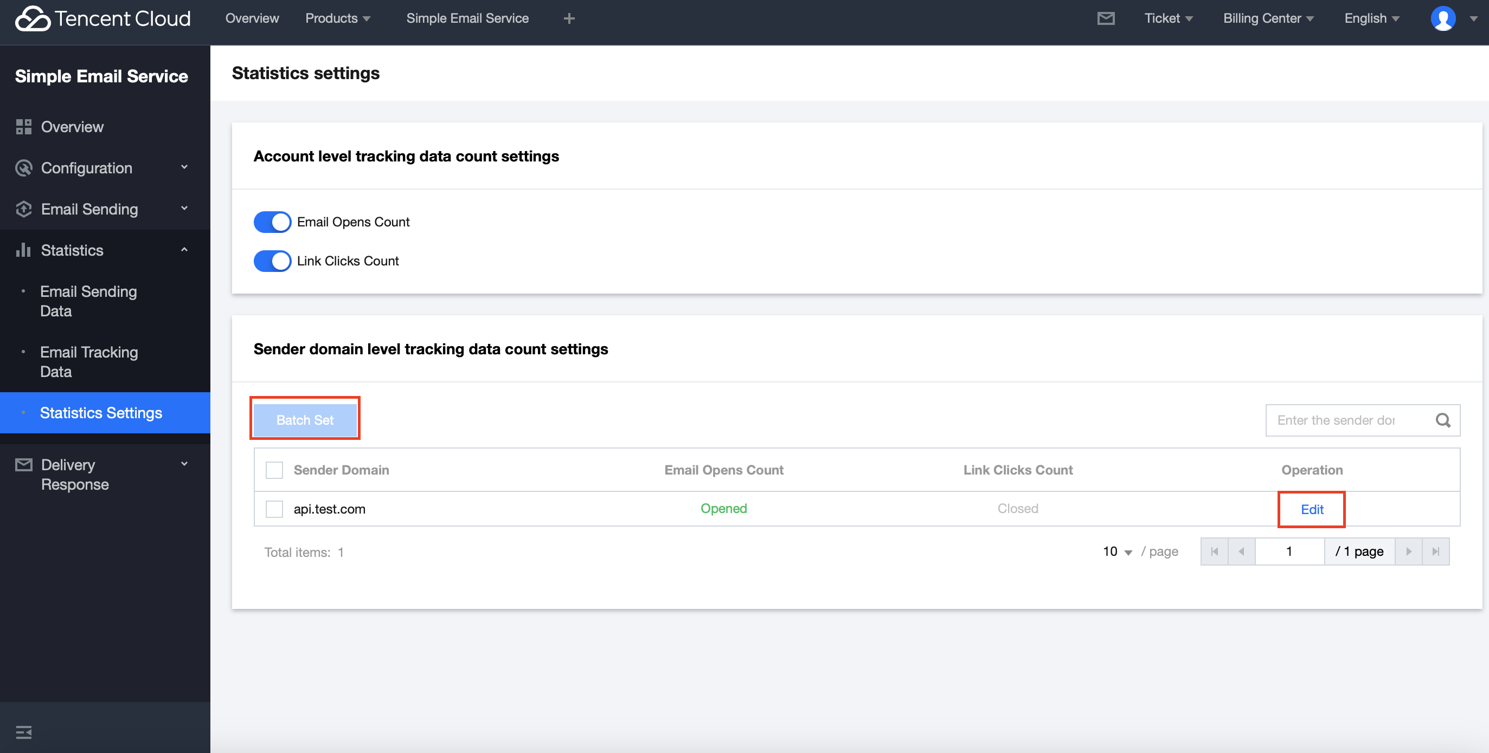Open the mail message center icon
The width and height of the screenshot is (1489, 753).
1105,18
